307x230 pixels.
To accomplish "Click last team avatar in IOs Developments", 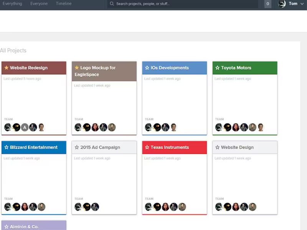I will [x=173, y=127].
